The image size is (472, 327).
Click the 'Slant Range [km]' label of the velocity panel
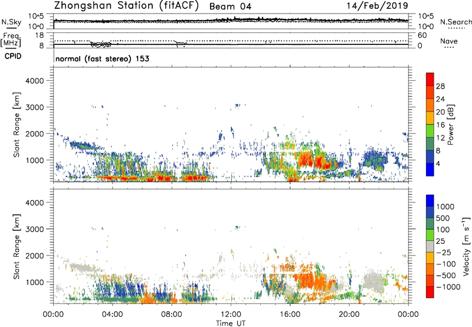click(x=17, y=246)
